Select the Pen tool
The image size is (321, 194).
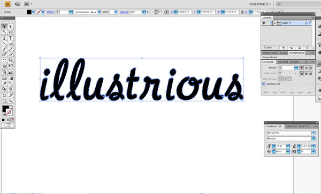pyautogui.click(x=4, y=38)
